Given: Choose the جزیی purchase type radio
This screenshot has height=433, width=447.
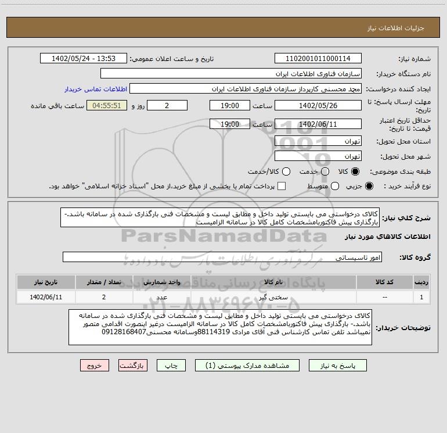Looking at the screenshot, I should tap(369, 186).
